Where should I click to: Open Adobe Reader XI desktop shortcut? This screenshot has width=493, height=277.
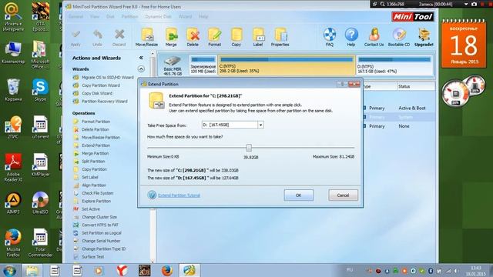[x=13, y=168]
